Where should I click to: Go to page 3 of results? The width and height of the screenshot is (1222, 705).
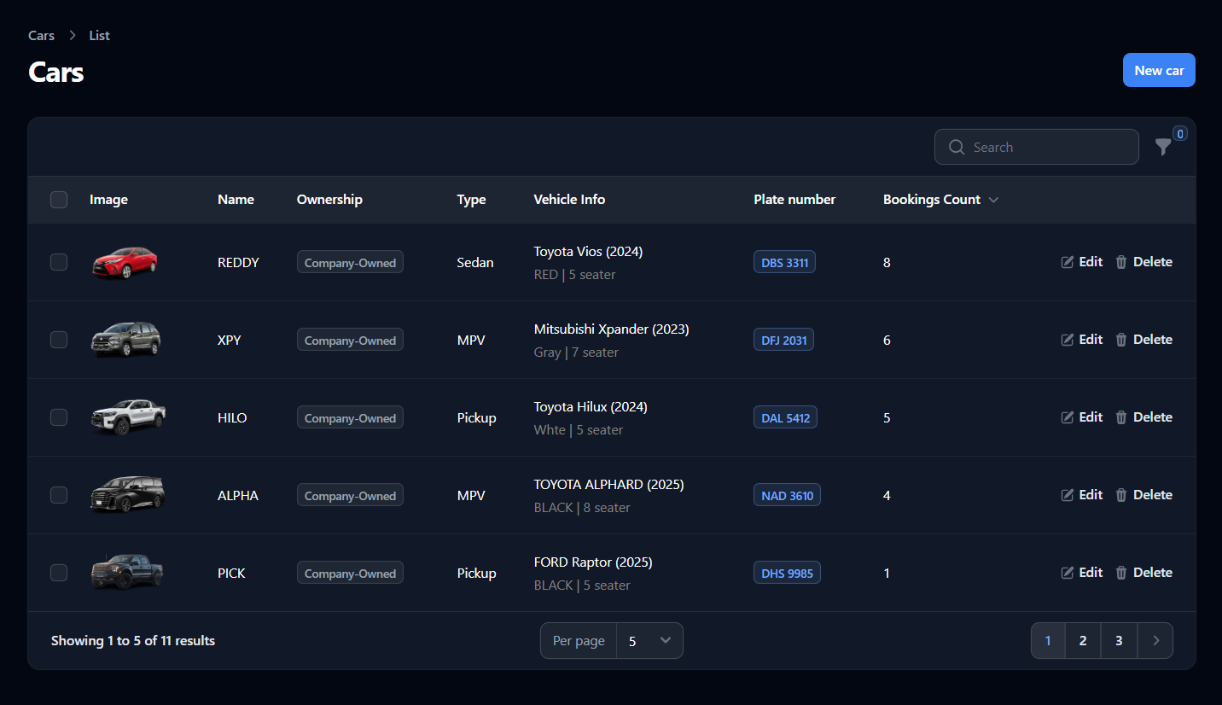coord(1119,640)
